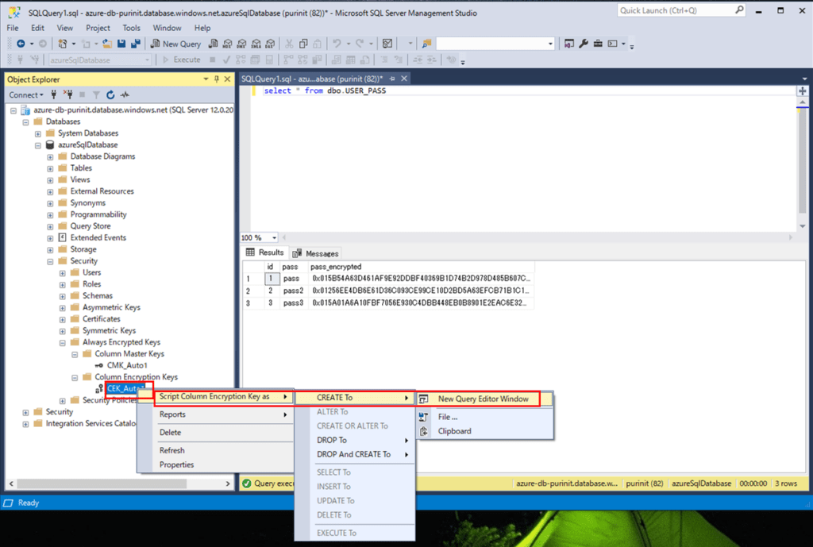Click the Disconnect icon in Object Explorer
This screenshot has height=547, width=813.
coord(68,95)
